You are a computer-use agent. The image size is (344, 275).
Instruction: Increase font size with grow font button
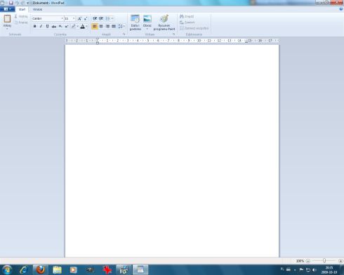pyautogui.click(x=79, y=18)
